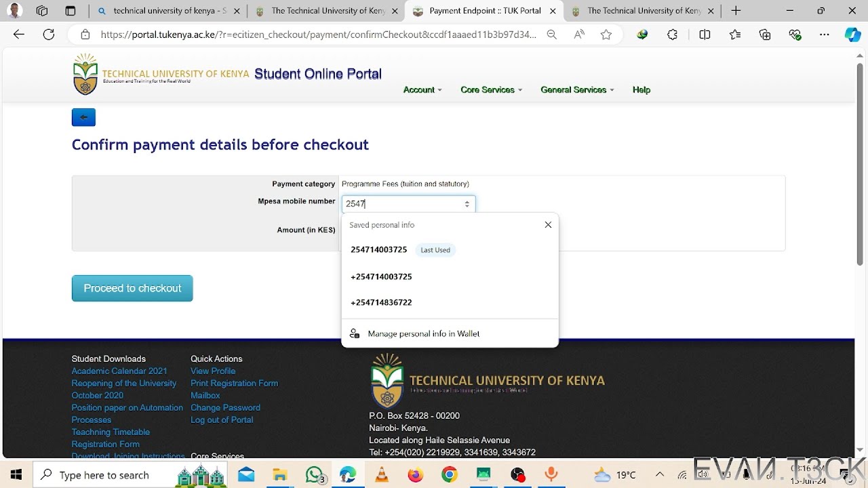
Task: Open weather widget showing 19°C
Action: pyautogui.click(x=615, y=475)
